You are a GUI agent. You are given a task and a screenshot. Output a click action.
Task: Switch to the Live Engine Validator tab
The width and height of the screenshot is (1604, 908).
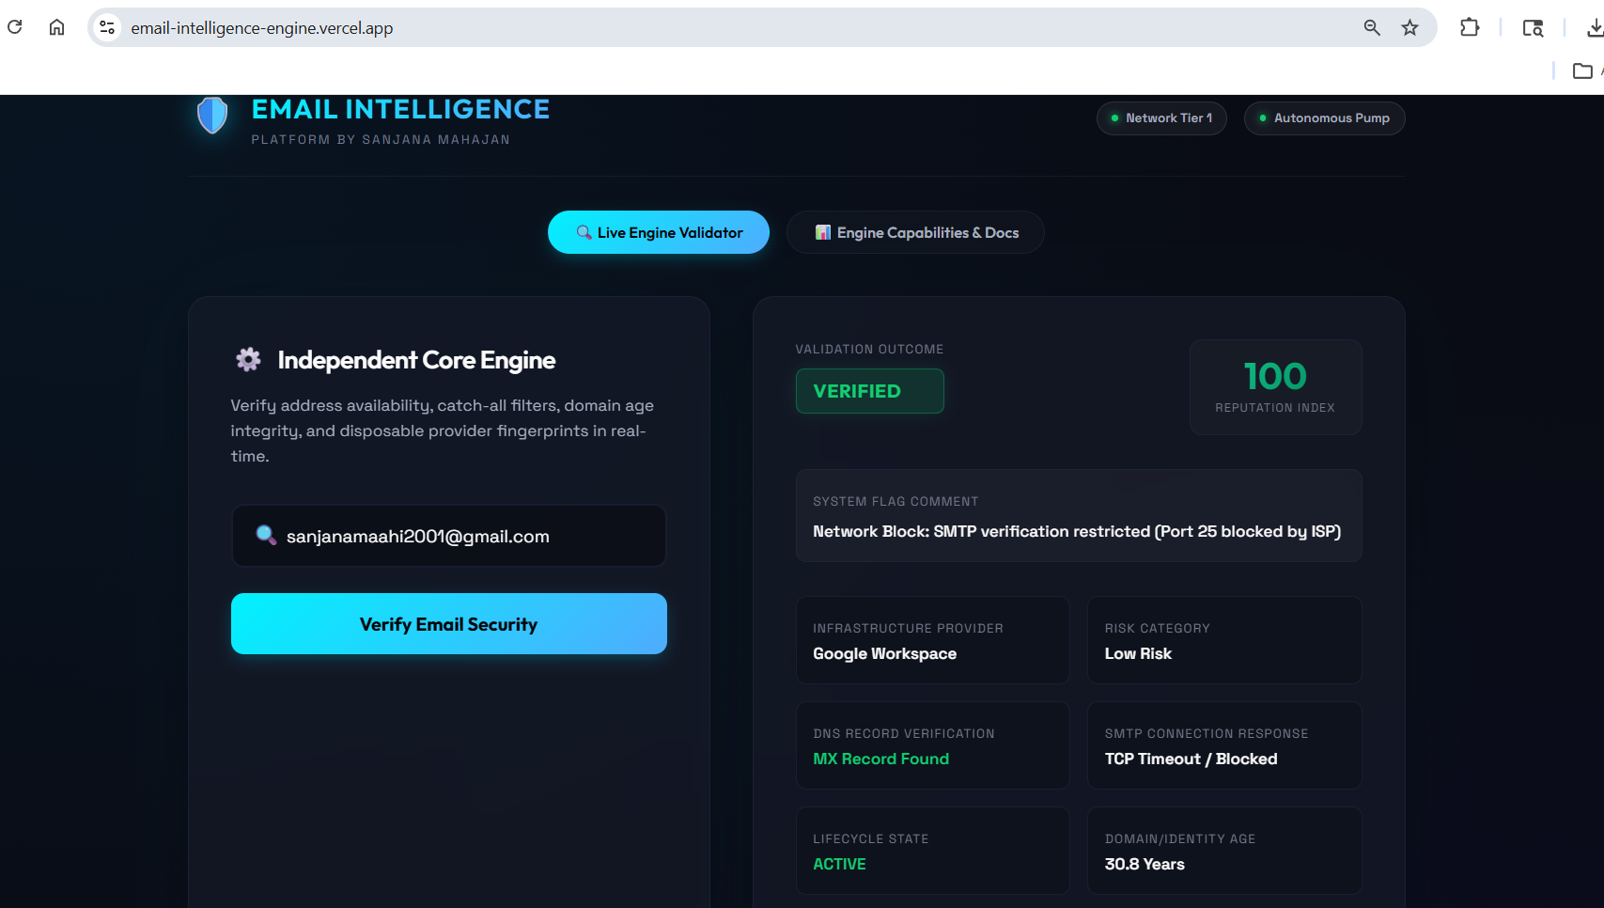coord(659,232)
